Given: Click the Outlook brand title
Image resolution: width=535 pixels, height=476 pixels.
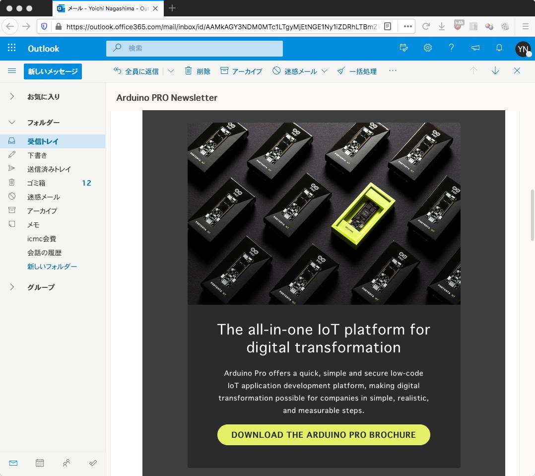Looking at the screenshot, I should click(44, 49).
